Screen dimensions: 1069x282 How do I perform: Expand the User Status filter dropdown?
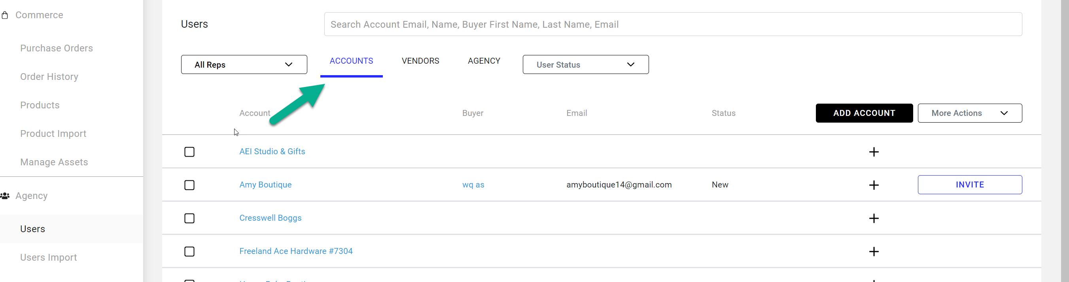[x=585, y=65]
